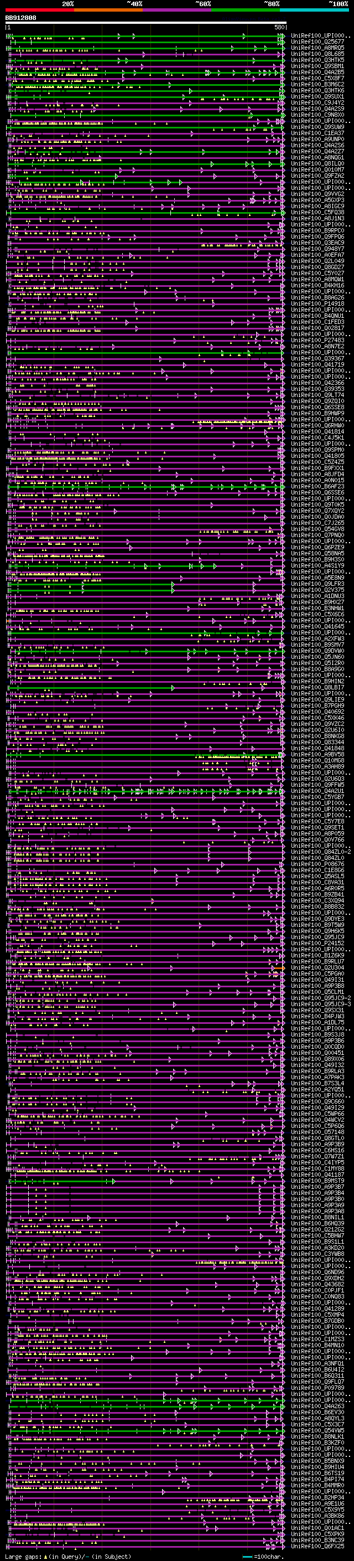Viewport: 354px width, 1561px height.
Task: Select hit label UniRef100_A4S1Y9
Action: (x=317, y=565)
